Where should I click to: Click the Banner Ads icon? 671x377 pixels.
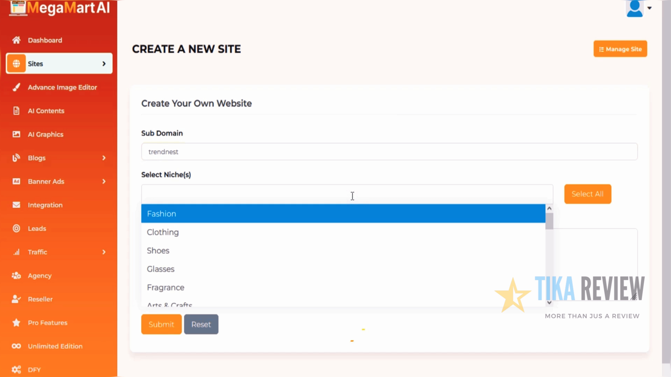click(x=16, y=182)
